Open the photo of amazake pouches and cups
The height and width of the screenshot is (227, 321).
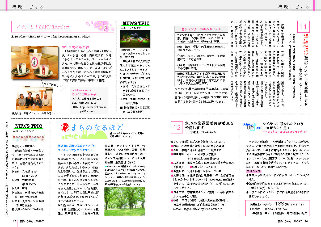tap(35, 62)
